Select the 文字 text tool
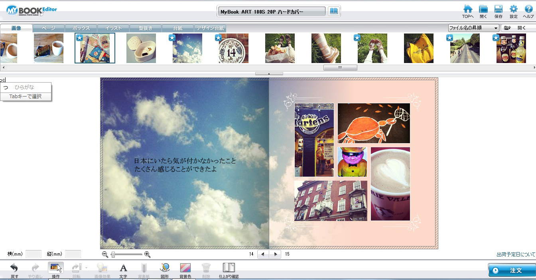This screenshot has height=280, width=536. point(123,268)
